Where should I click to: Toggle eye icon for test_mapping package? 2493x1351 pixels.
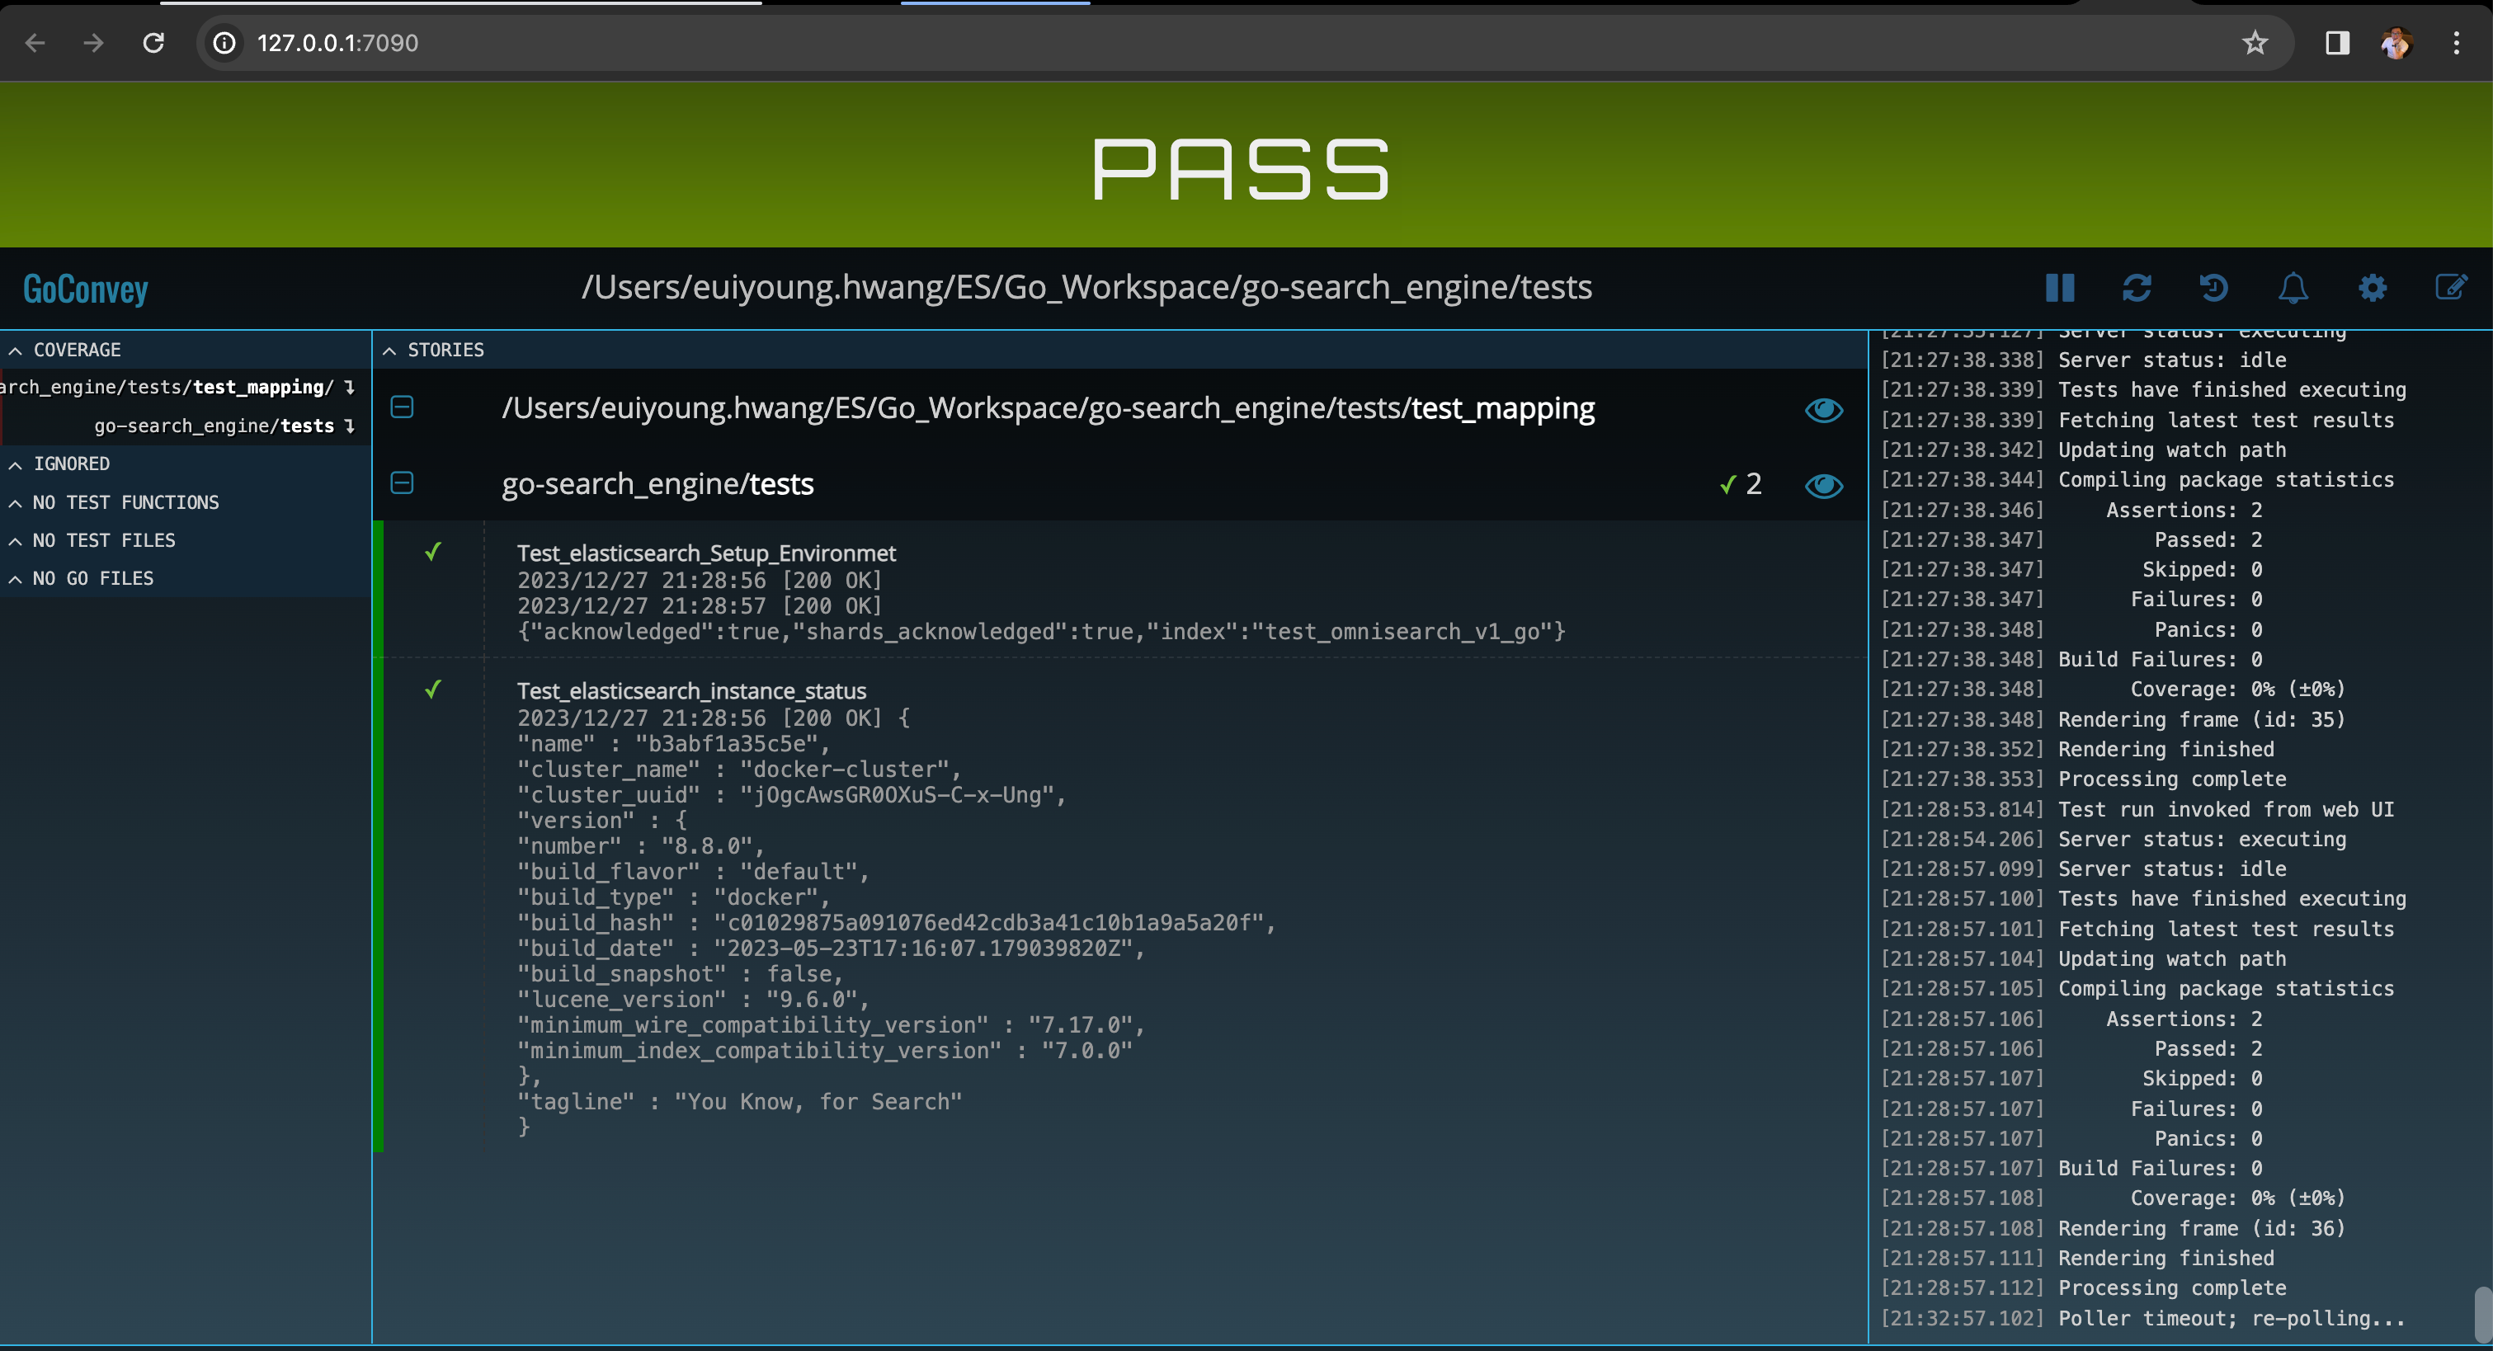[1823, 411]
